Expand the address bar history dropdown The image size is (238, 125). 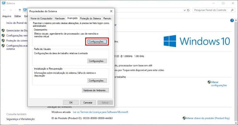point(184,10)
